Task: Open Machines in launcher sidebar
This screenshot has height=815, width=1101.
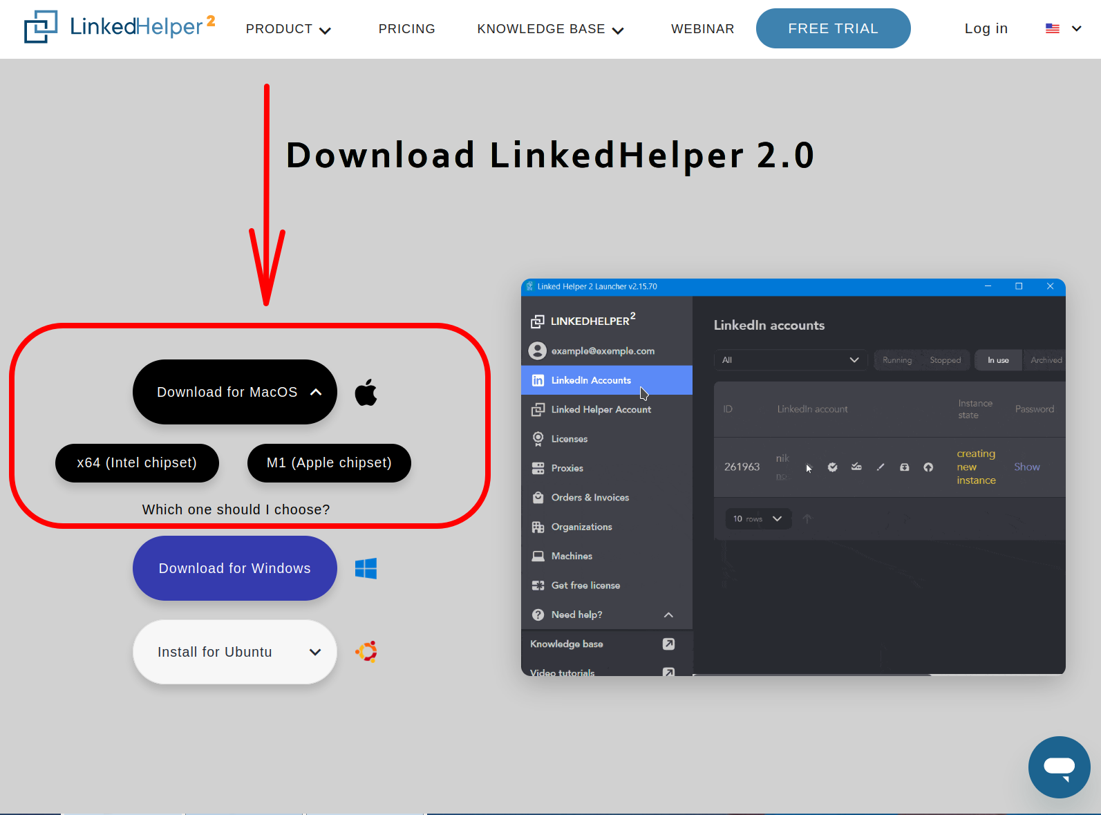Action: (x=607, y=556)
